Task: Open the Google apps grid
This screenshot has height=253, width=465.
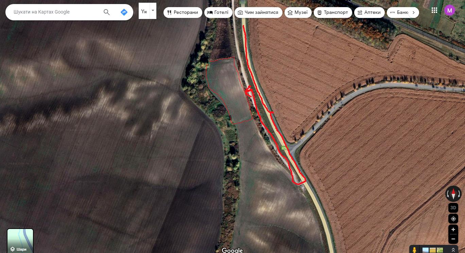Action: click(x=434, y=10)
